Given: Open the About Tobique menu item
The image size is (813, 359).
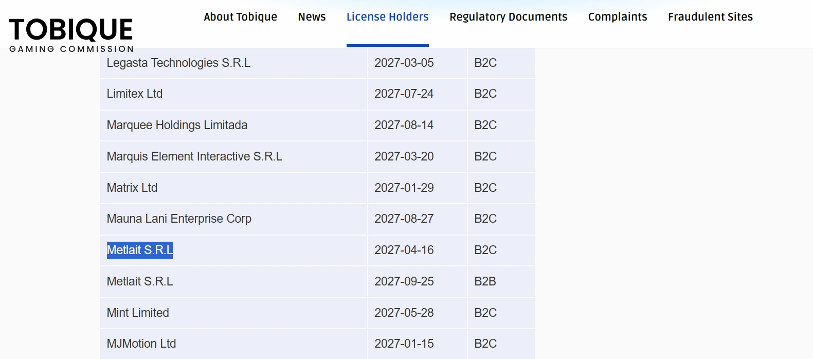Looking at the screenshot, I should [x=240, y=17].
